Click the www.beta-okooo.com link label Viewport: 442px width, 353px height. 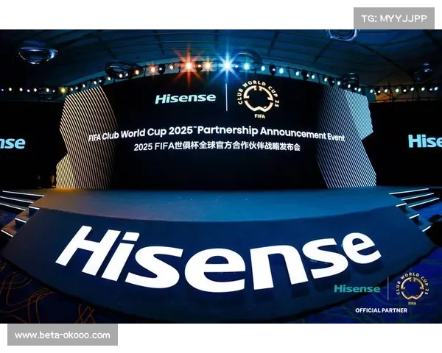click(63, 335)
